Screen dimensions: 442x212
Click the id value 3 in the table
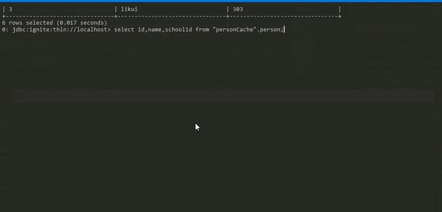click(x=11, y=9)
